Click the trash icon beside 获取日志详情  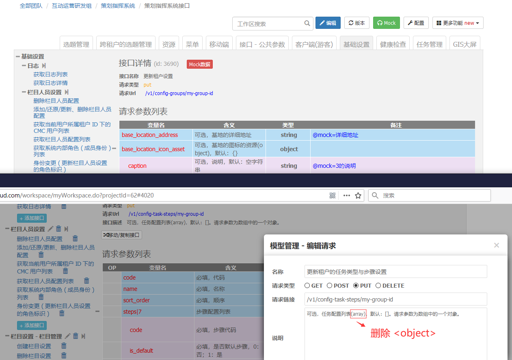point(64,206)
